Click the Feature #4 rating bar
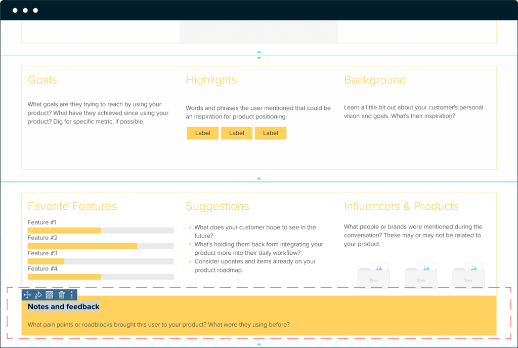 coord(101,277)
